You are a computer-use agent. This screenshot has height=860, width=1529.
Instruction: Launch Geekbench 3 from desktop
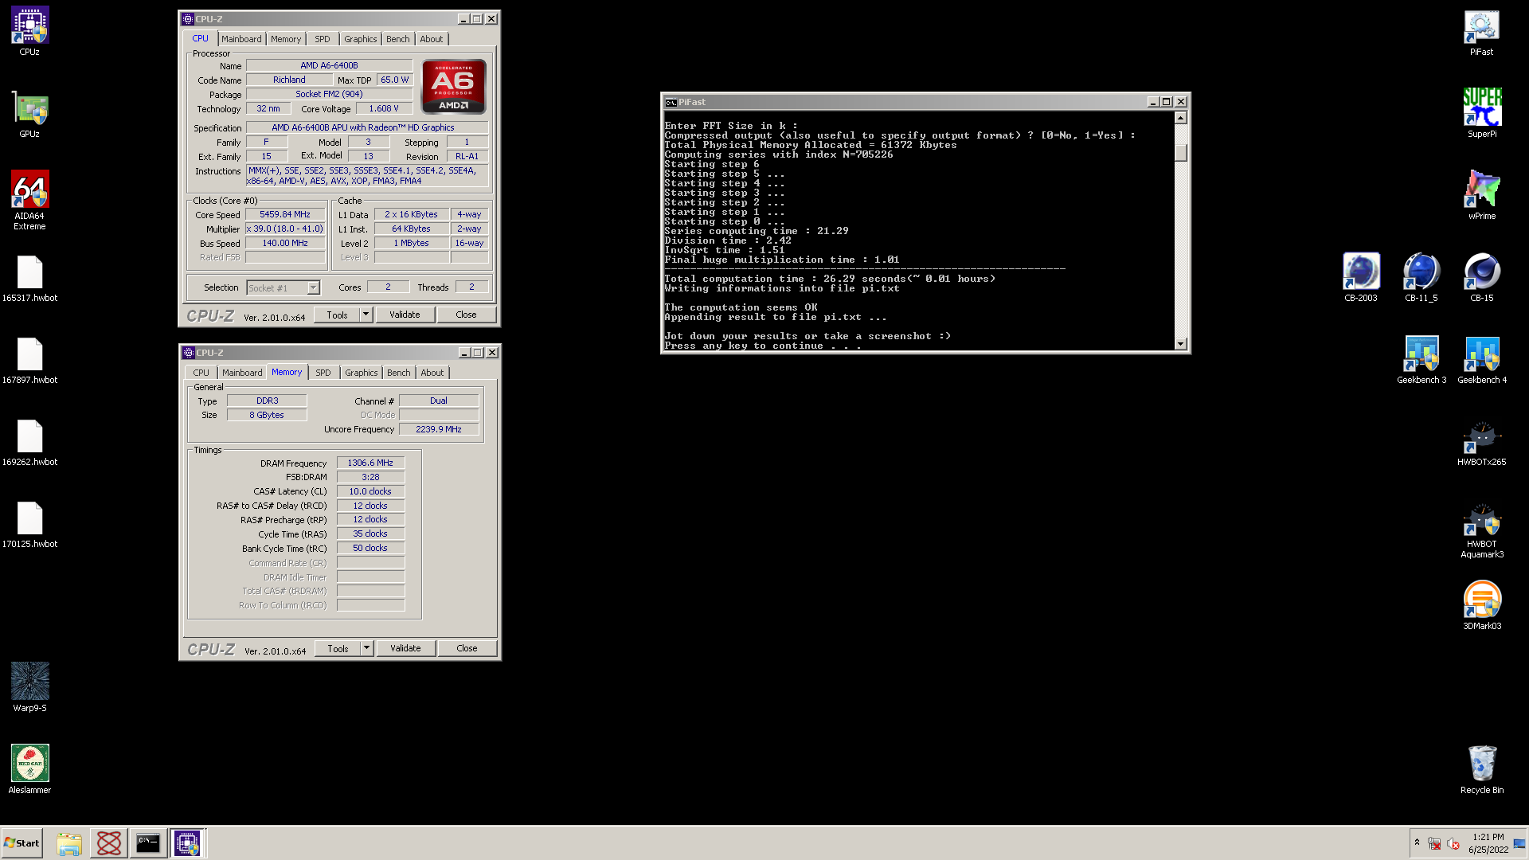click(x=1421, y=359)
